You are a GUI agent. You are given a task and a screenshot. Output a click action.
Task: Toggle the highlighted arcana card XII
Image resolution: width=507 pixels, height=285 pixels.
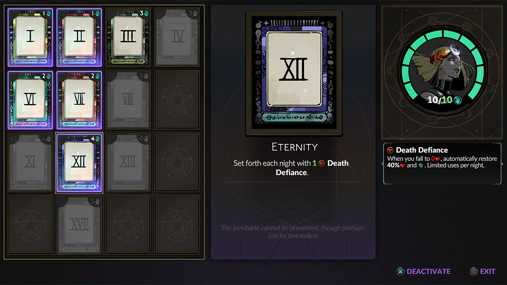click(x=79, y=163)
